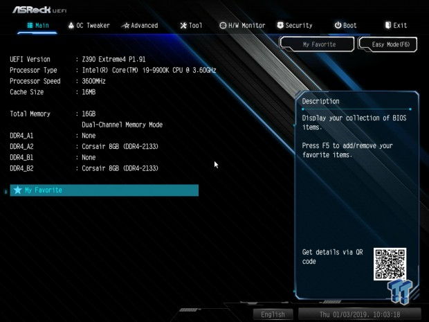The width and height of the screenshot is (429, 322).
Task: Click the 'Press F5 to add/remove' hint text
Action: tap(347, 150)
